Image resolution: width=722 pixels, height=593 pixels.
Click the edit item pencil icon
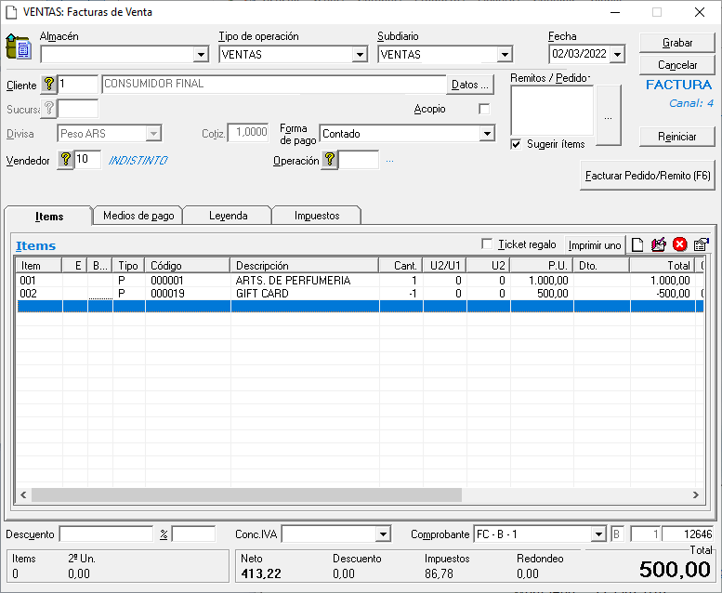659,244
